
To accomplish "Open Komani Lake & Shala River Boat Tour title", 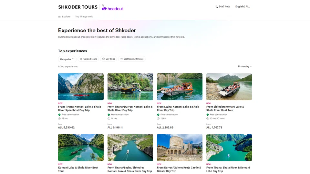I will pyautogui.click(x=78, y=169).
